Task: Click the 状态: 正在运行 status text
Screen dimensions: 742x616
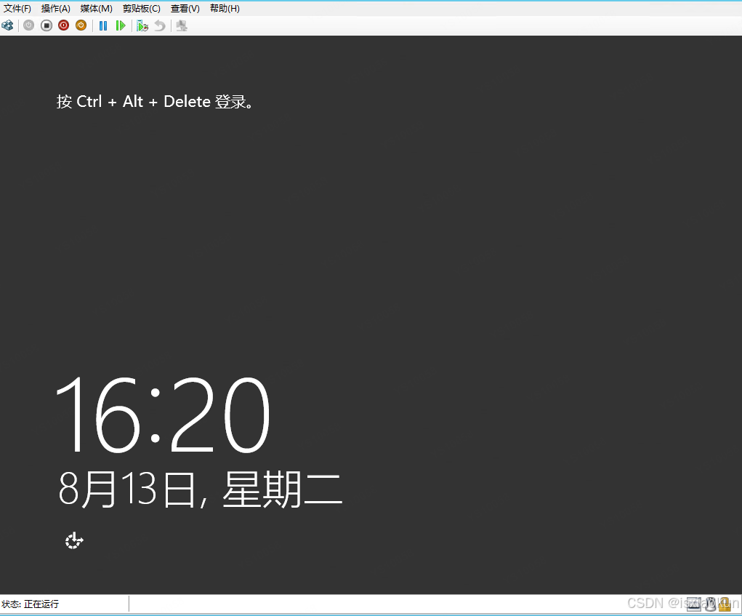Action: pos(29,604)
